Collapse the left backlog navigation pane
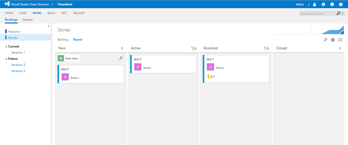This screenshot has height=145, width=348. [48, 26]
